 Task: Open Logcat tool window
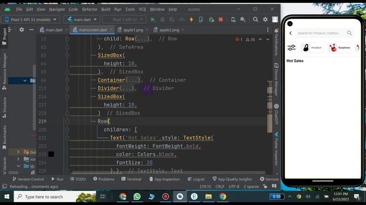tap(196, 179)
